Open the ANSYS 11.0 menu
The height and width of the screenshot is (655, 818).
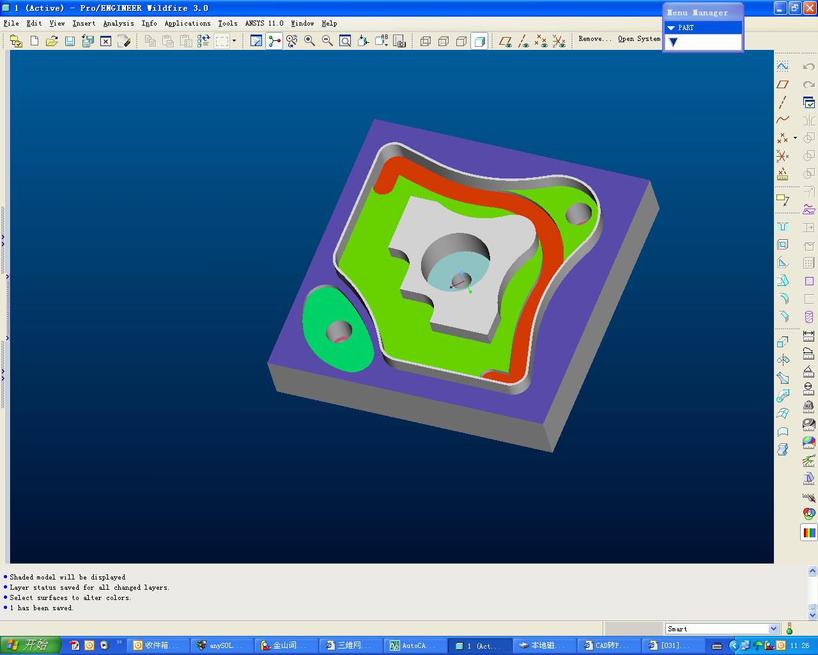point(264,23)
